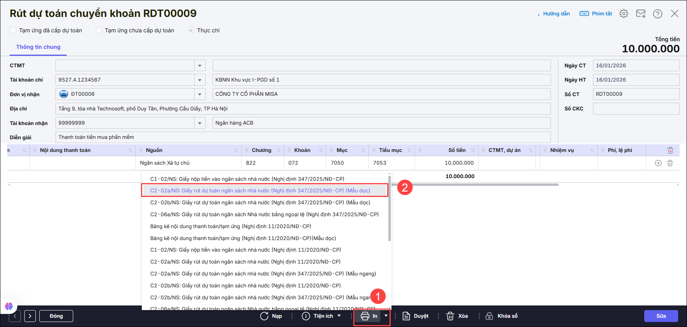Screen dimensions: 687x327
Task: Click the Số tiền cell 10.000.000
Action: (x=446, y=163)
